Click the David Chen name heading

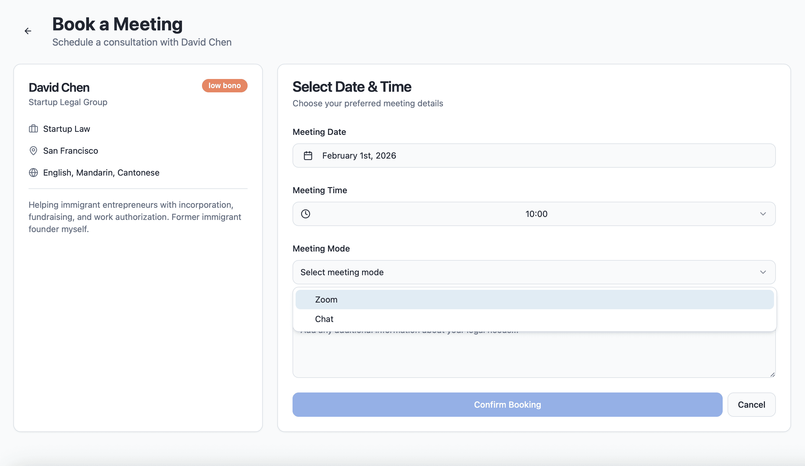point(59,87)
